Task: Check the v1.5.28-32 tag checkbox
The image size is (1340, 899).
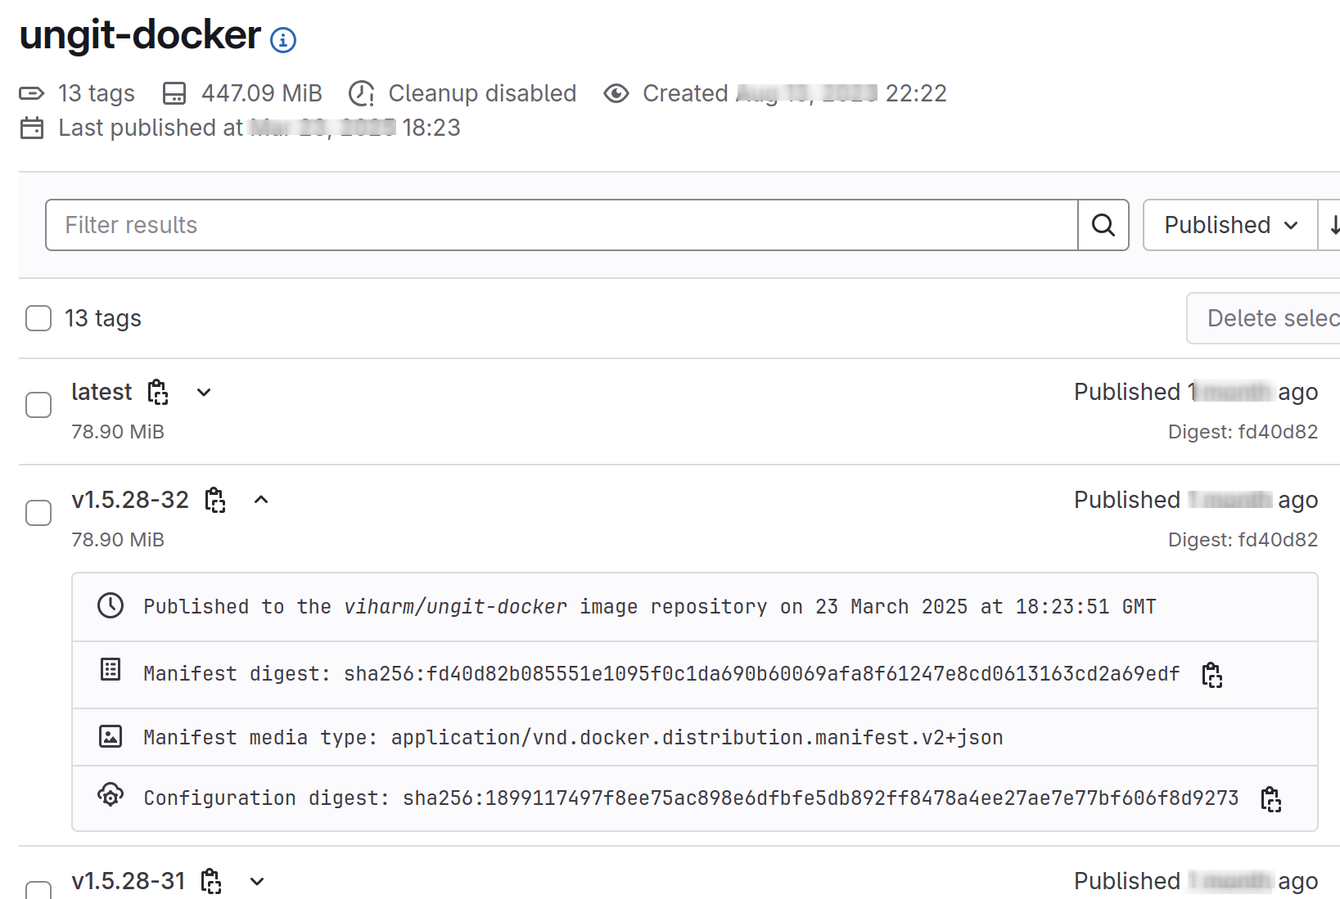Action: 38,513
